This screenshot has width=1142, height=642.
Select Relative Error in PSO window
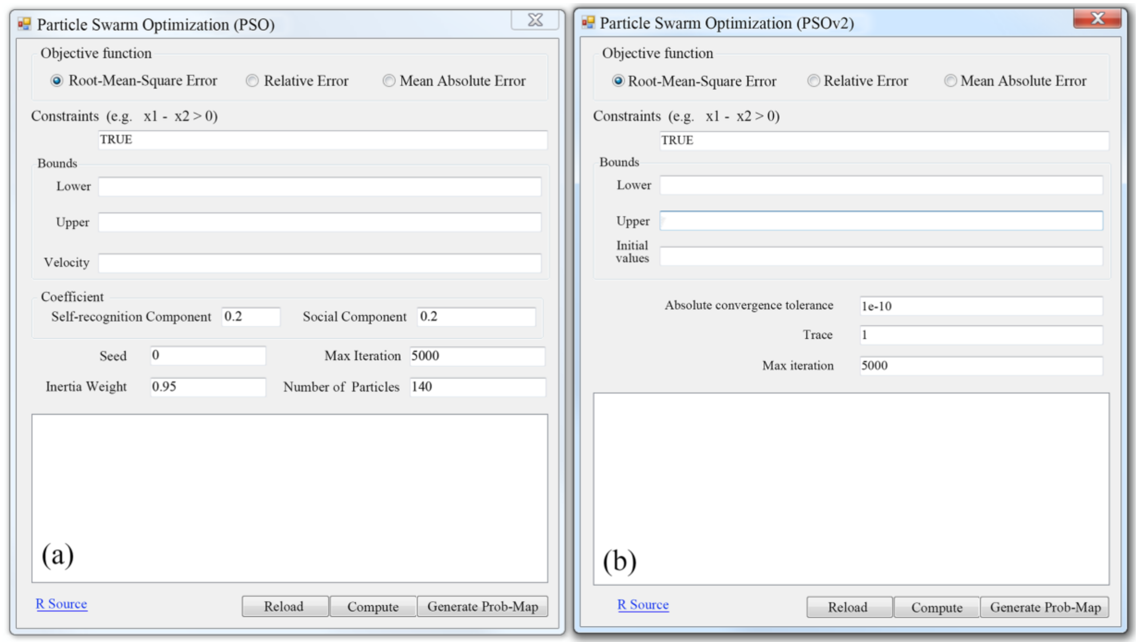(x=252, y=81)
